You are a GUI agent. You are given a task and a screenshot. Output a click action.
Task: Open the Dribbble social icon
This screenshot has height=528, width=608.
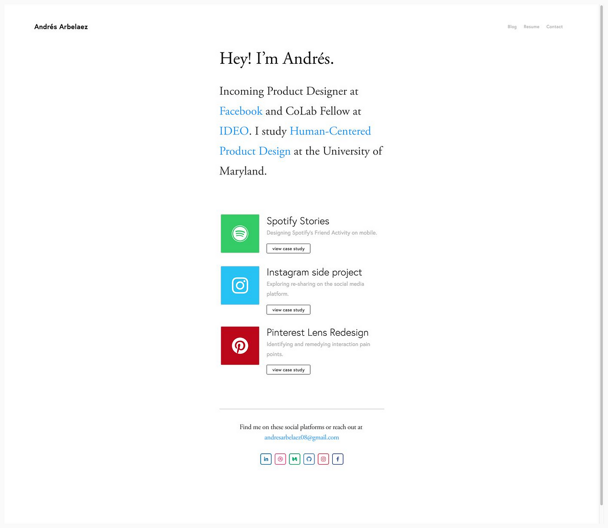point(281,459)
